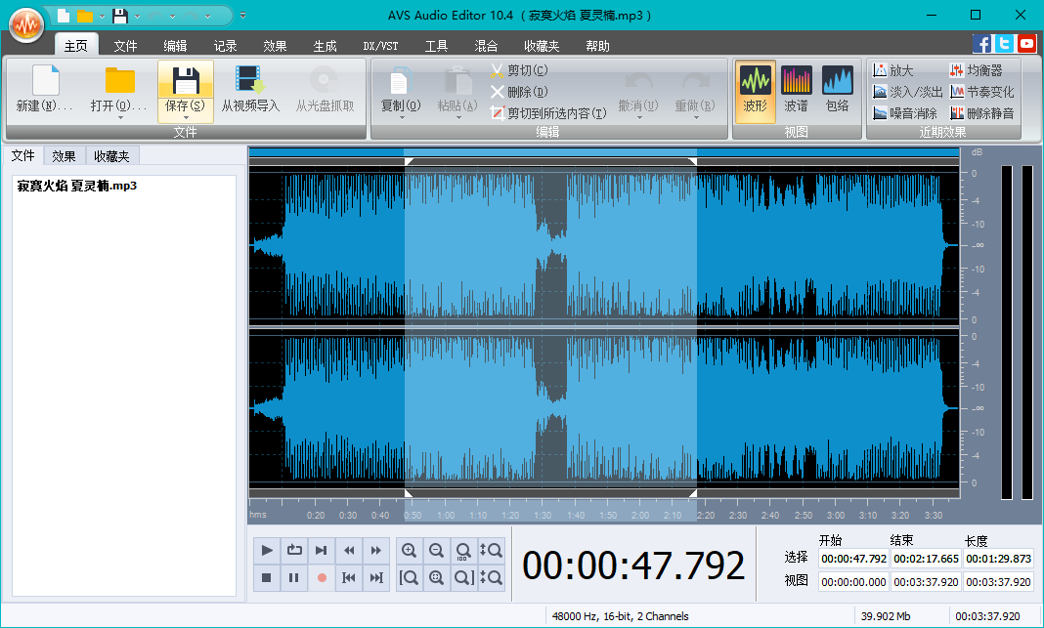
Task: Expand the 保存 save dropdown arrow
Action: (186, 118)
